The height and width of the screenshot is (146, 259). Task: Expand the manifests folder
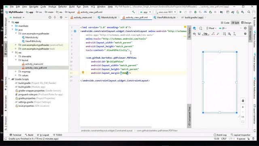pyautogui.click(x=13, y=26)
